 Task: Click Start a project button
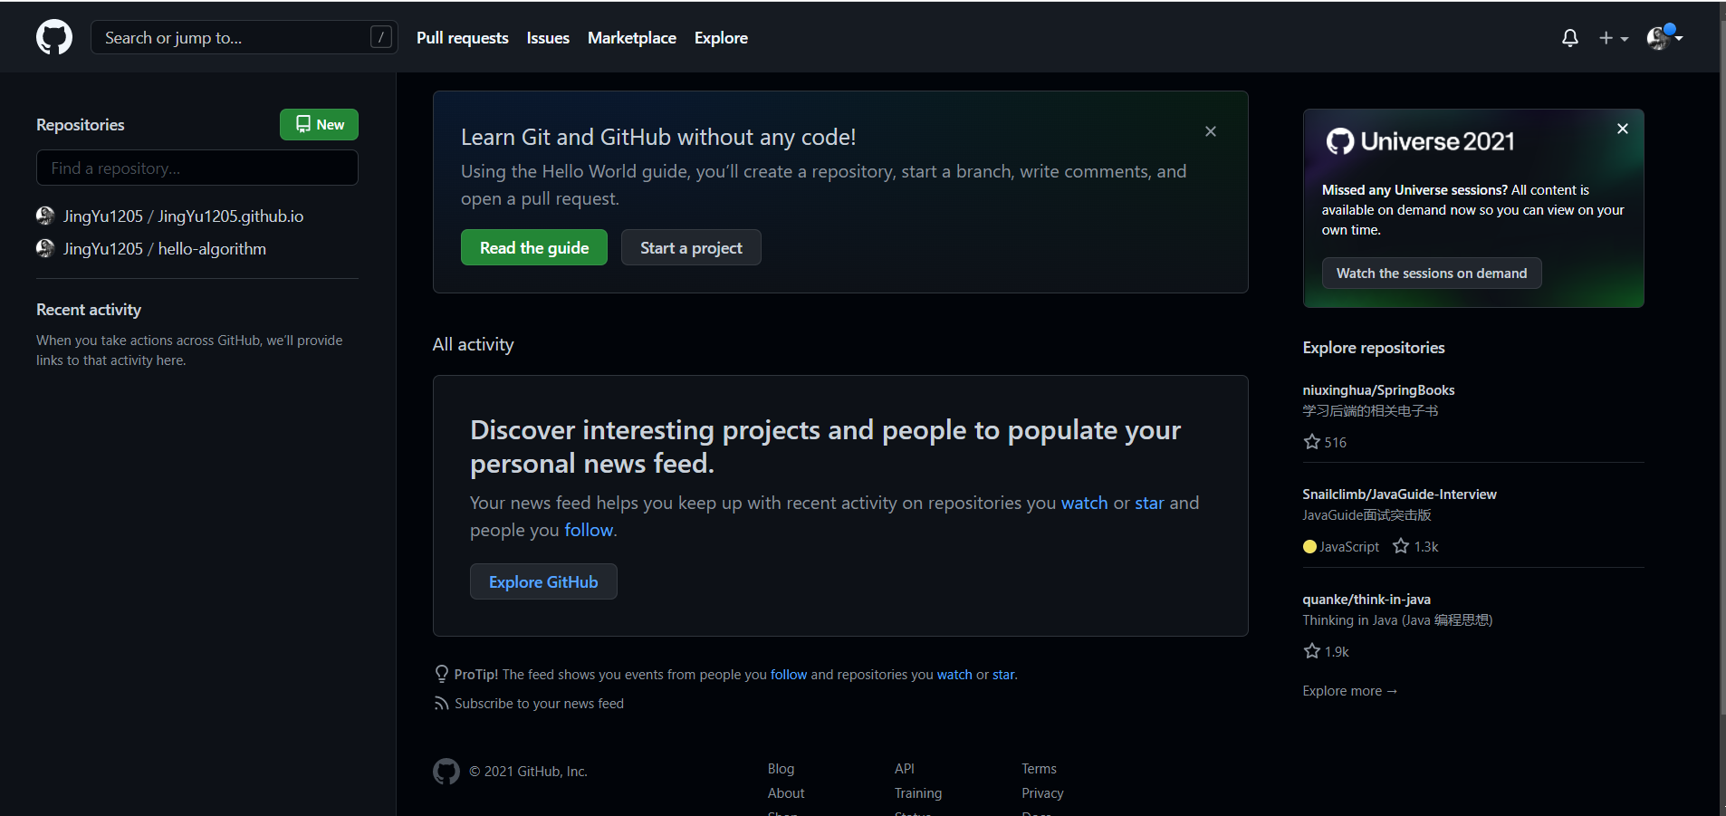coord(691,247)
